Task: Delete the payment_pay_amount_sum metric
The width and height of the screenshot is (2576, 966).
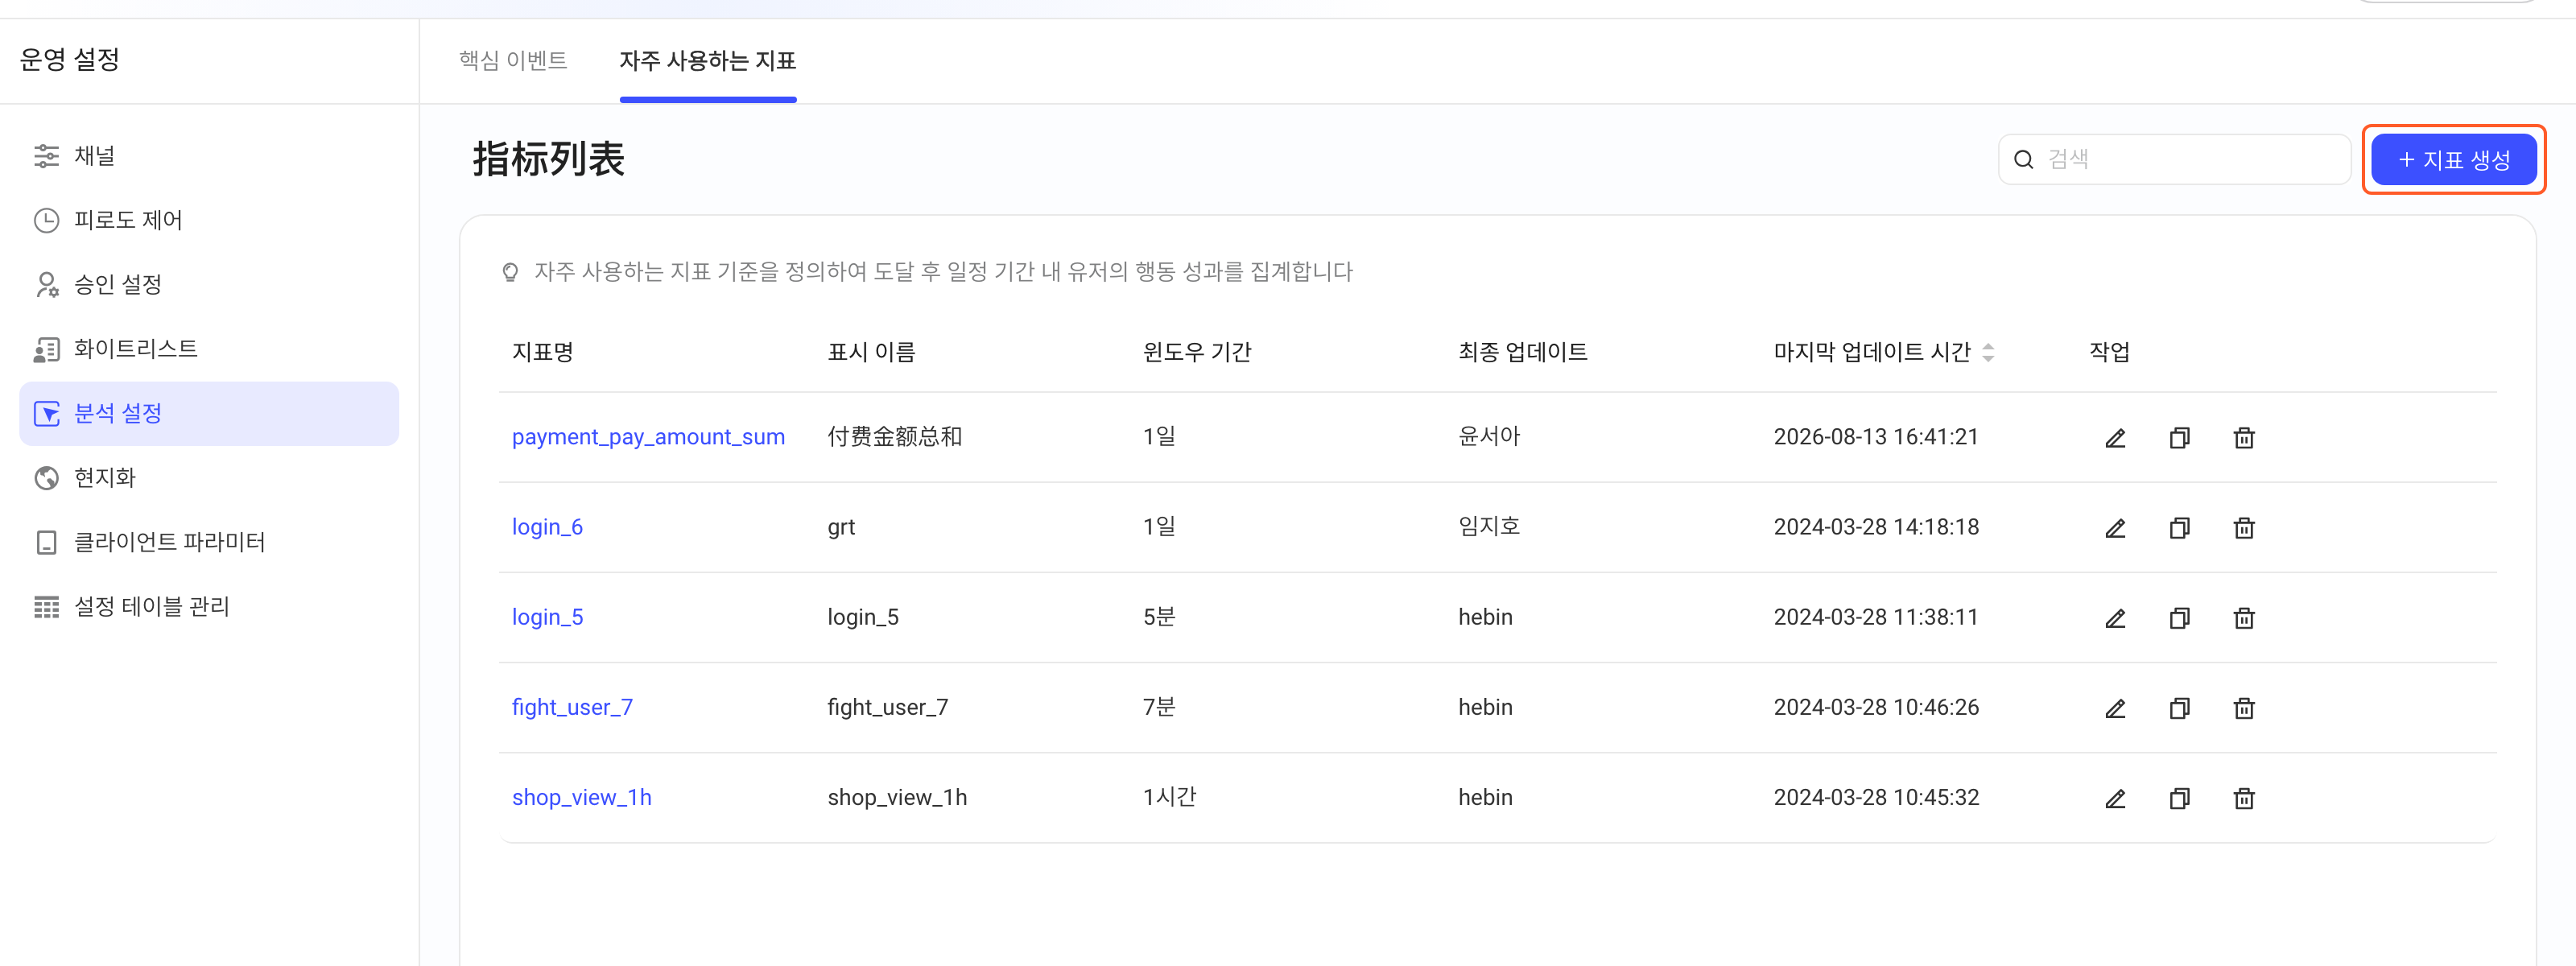Action: click(x=2244, y=438)
